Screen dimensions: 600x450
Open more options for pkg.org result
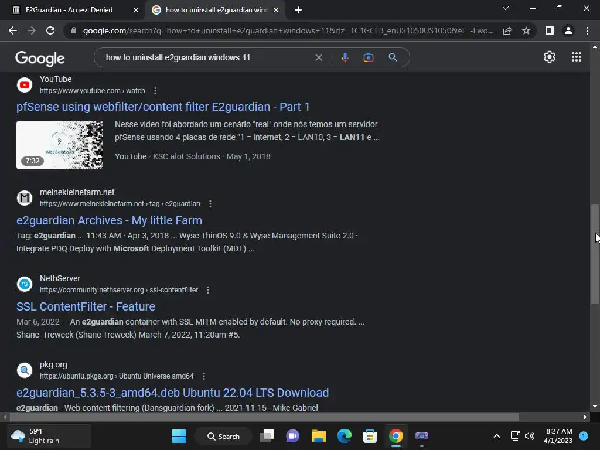click(203, 376)
